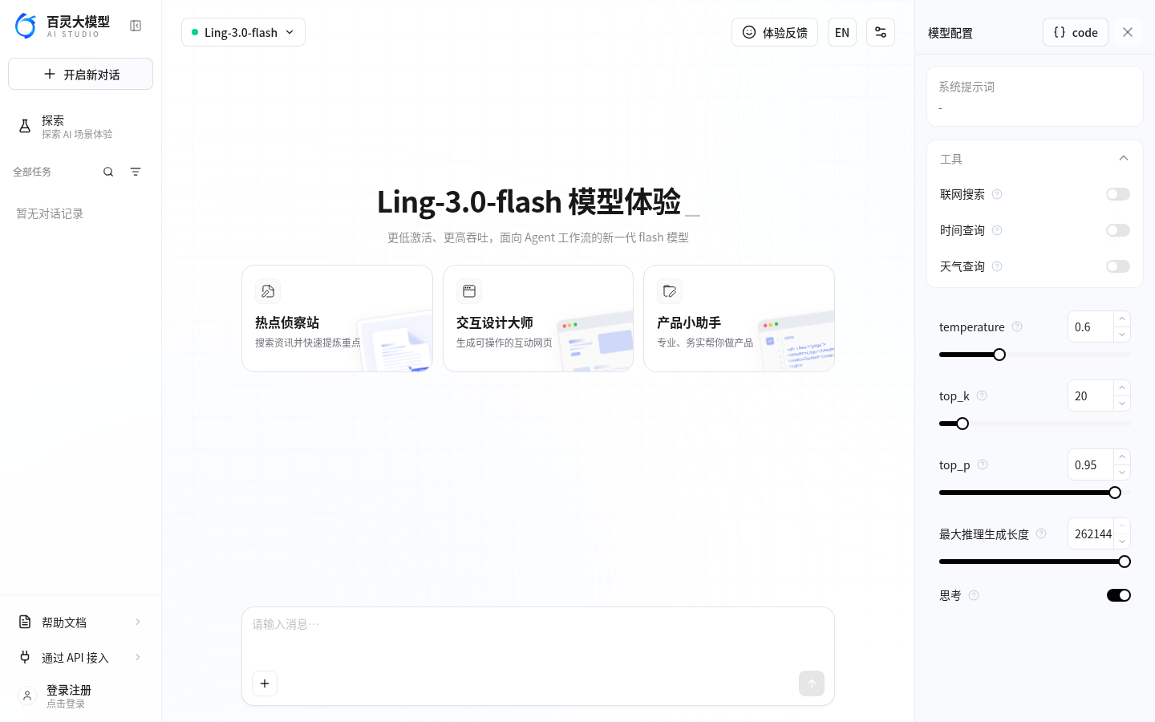This screenshot has height=722, width=1155.
Task: Click the top_k slider handle
Action: pos(962,424)
